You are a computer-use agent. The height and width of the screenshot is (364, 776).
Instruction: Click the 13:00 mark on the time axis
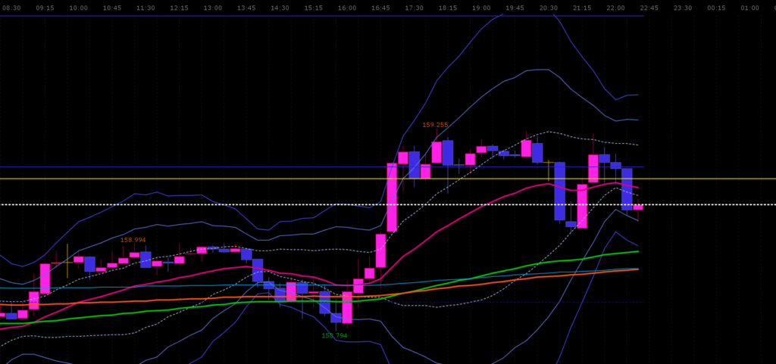[213, 8]
